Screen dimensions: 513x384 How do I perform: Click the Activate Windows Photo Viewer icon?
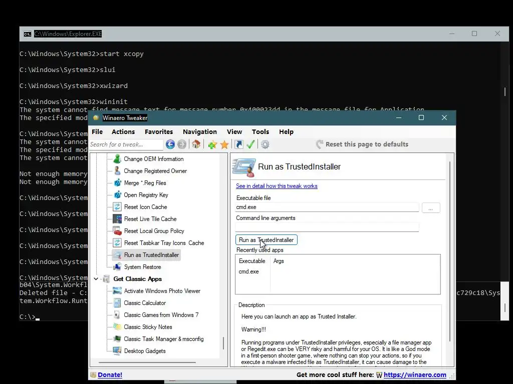point(117,291)
